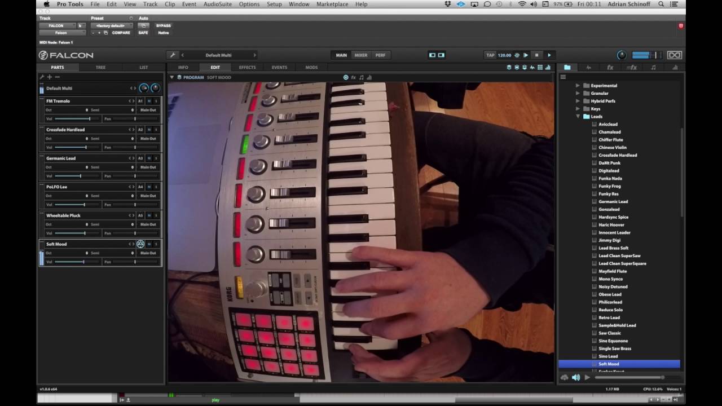
Task: Expand the Experimental folder
Action: pyautogui.click(x=578, y=86)
